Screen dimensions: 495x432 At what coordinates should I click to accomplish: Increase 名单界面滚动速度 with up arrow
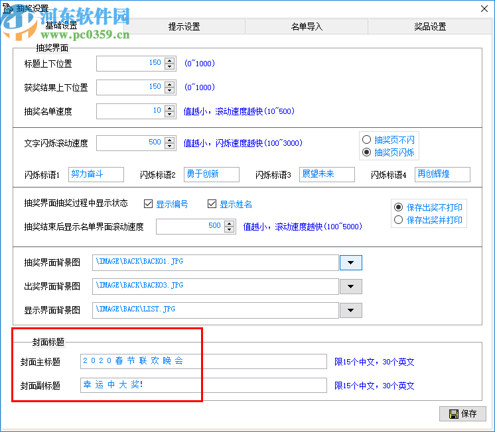pos(230,223)
